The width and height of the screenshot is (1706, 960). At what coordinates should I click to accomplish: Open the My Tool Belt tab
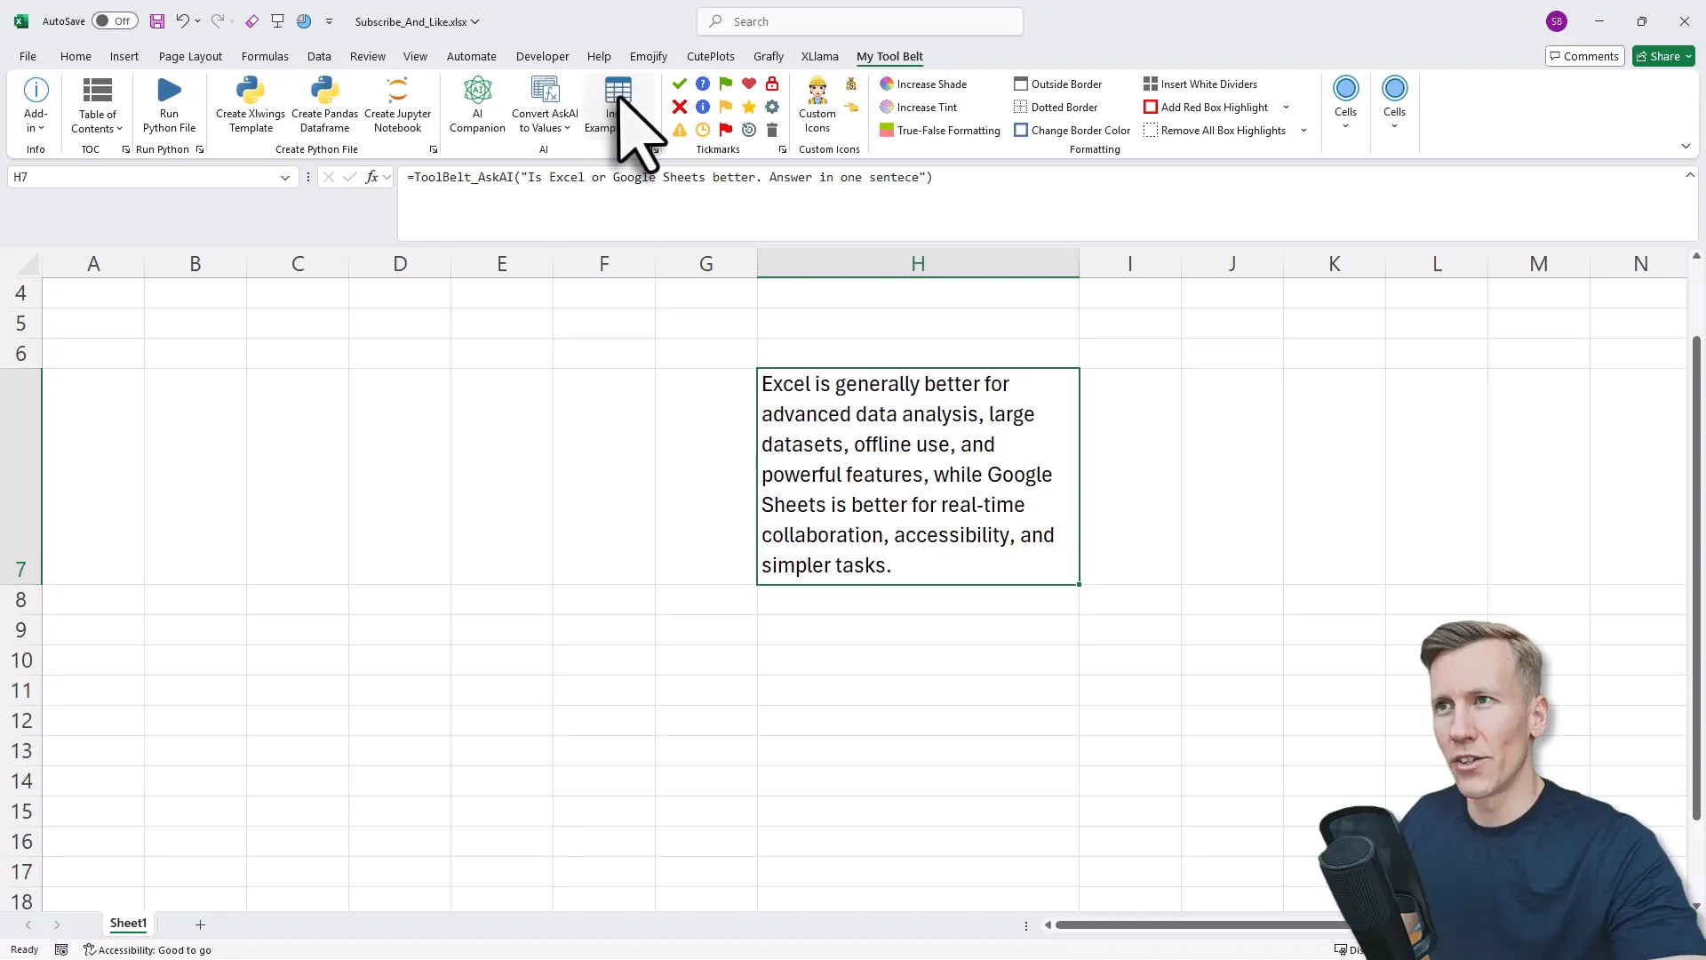point(890,56)
